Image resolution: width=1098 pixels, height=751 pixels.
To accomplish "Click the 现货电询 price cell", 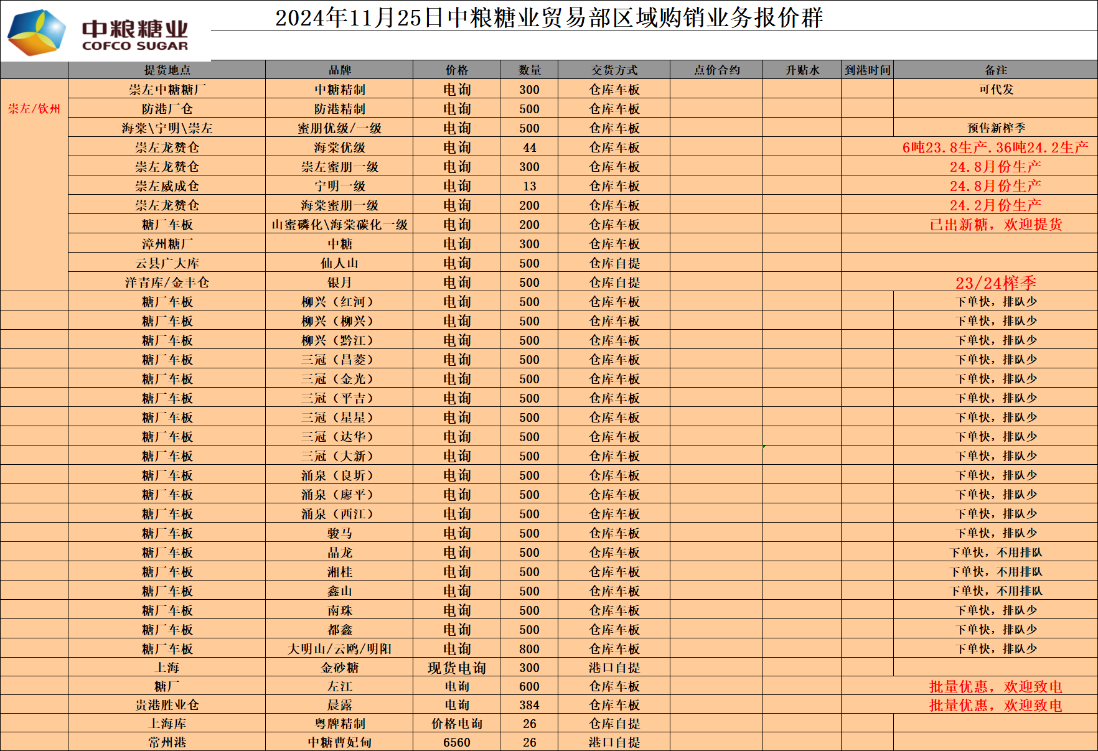I will [x=456, y=668].
